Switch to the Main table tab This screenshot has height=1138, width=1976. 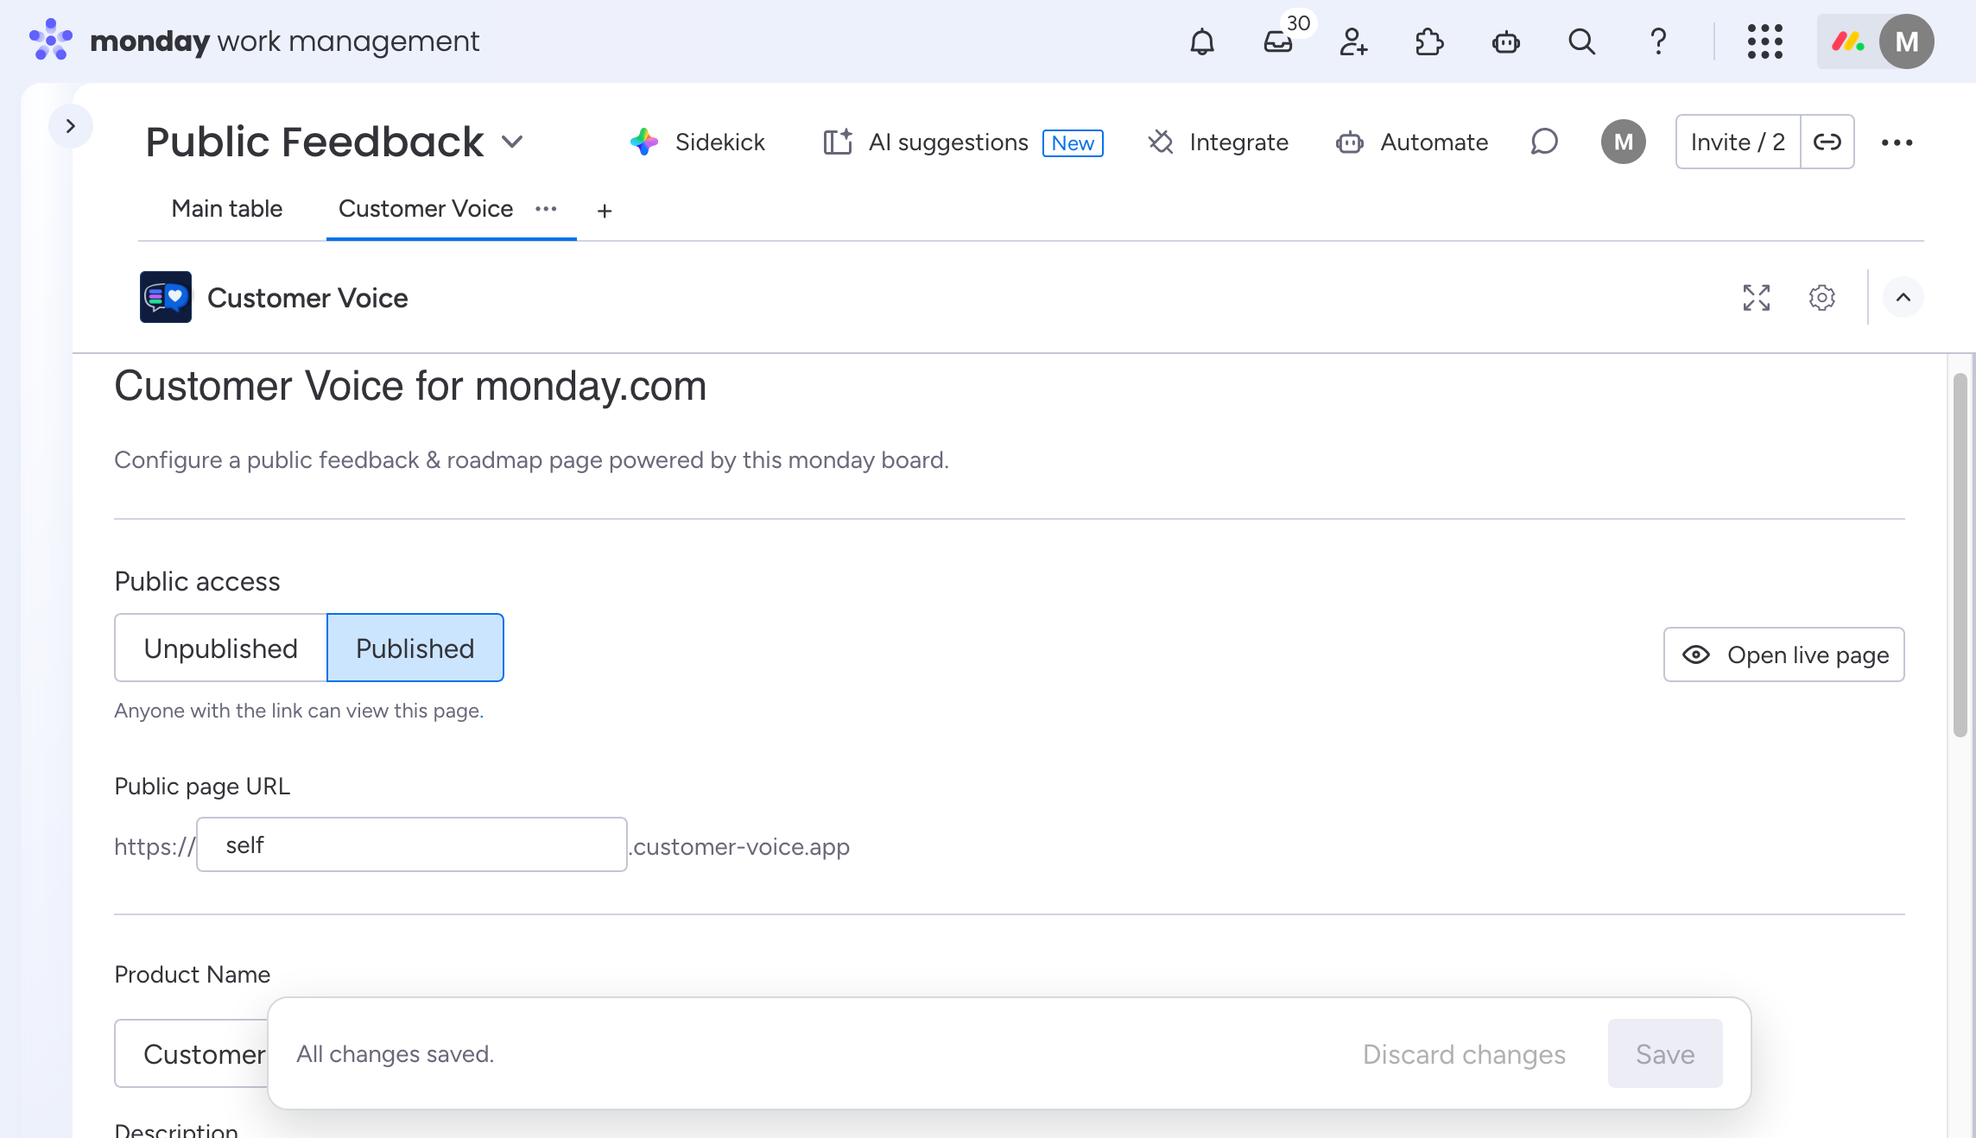tap(227, 209)
